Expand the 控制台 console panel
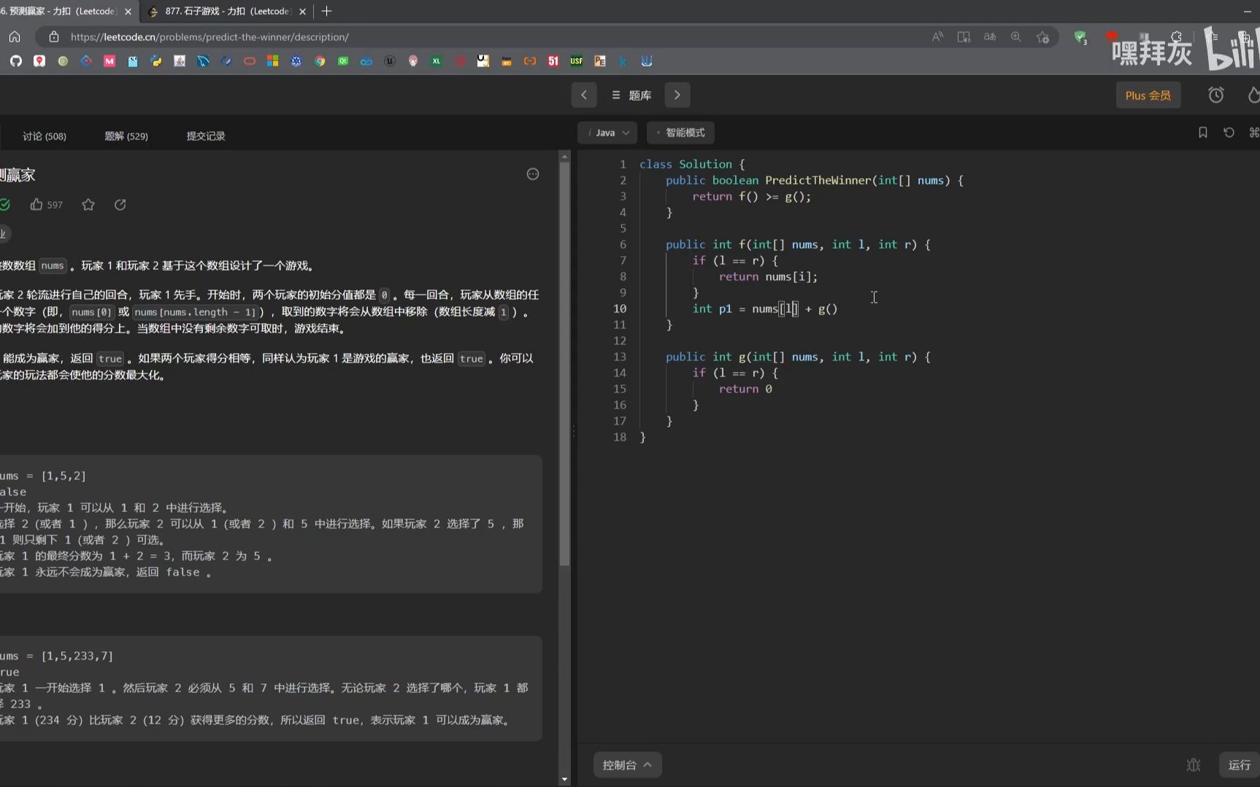This screenshot has width=1260, height=787. point(627,764)
